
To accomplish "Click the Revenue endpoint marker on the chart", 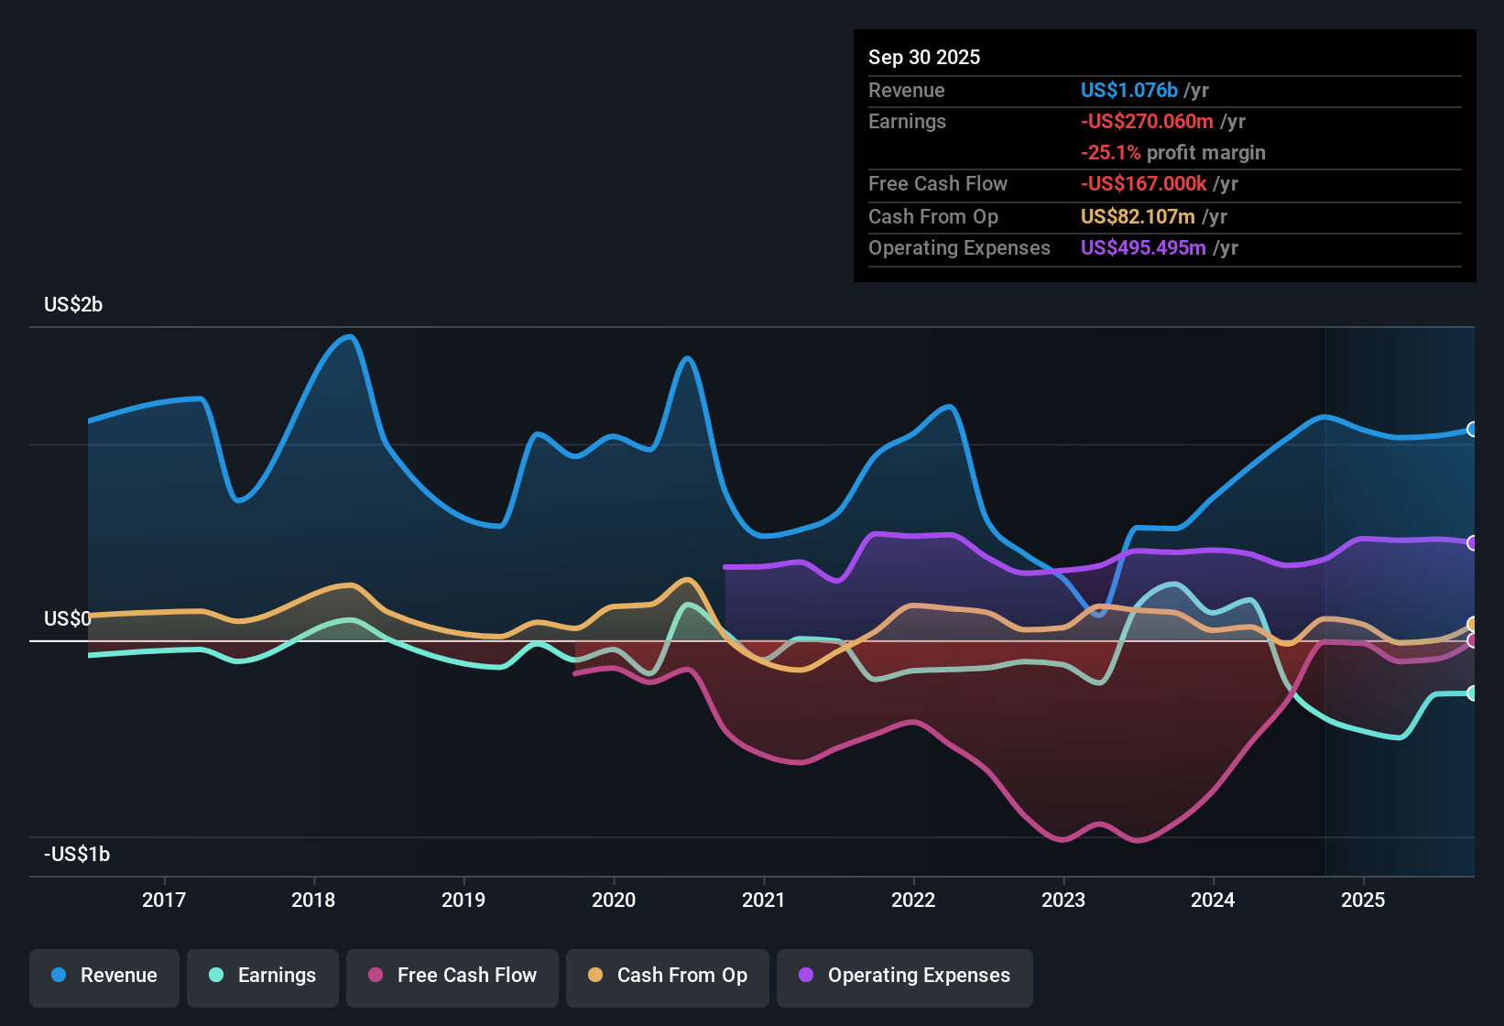I will pyautogui.click(x=1473, y=429).
